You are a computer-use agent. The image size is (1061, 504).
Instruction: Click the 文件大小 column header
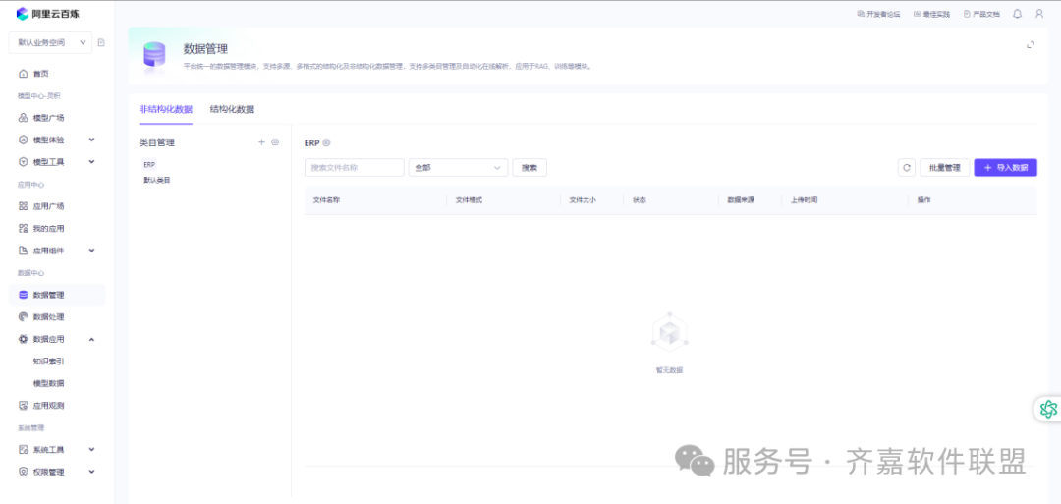583,200
